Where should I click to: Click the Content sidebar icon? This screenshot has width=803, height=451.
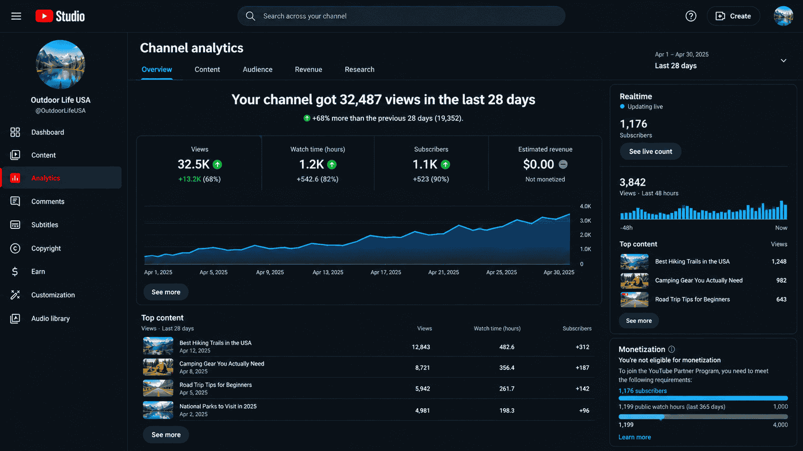coord(15,155)
